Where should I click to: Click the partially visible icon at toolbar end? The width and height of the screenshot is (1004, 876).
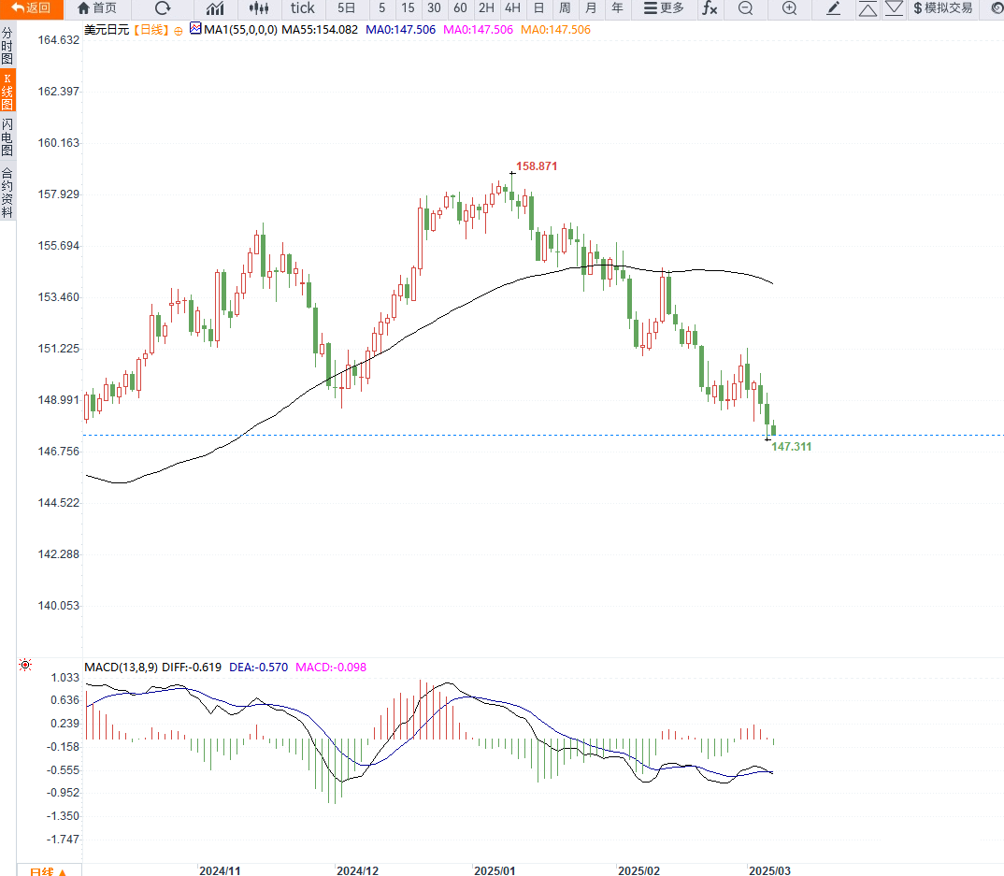click(997, 8)
